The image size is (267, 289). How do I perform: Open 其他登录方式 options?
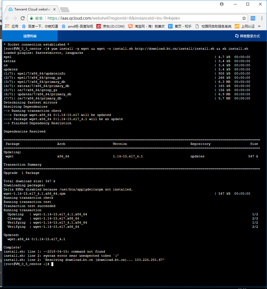[247, 36]
